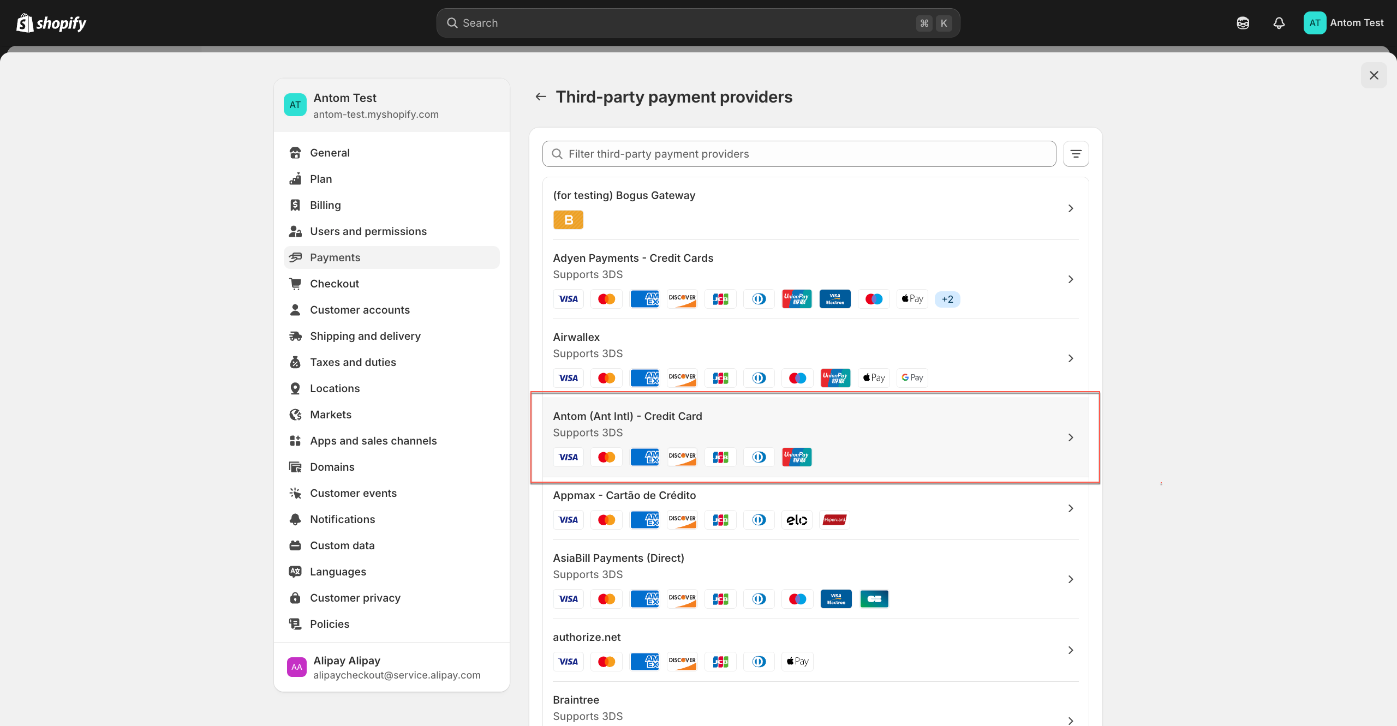The height and width of the screenshot is (726, 1397).
Task: Click the Visa logo under Adyen Payments
Action: (x=568, y=299)
